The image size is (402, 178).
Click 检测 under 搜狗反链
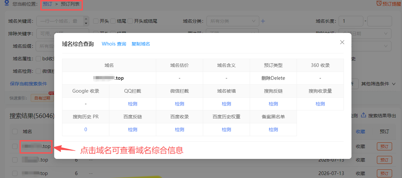tap(273, 104)
